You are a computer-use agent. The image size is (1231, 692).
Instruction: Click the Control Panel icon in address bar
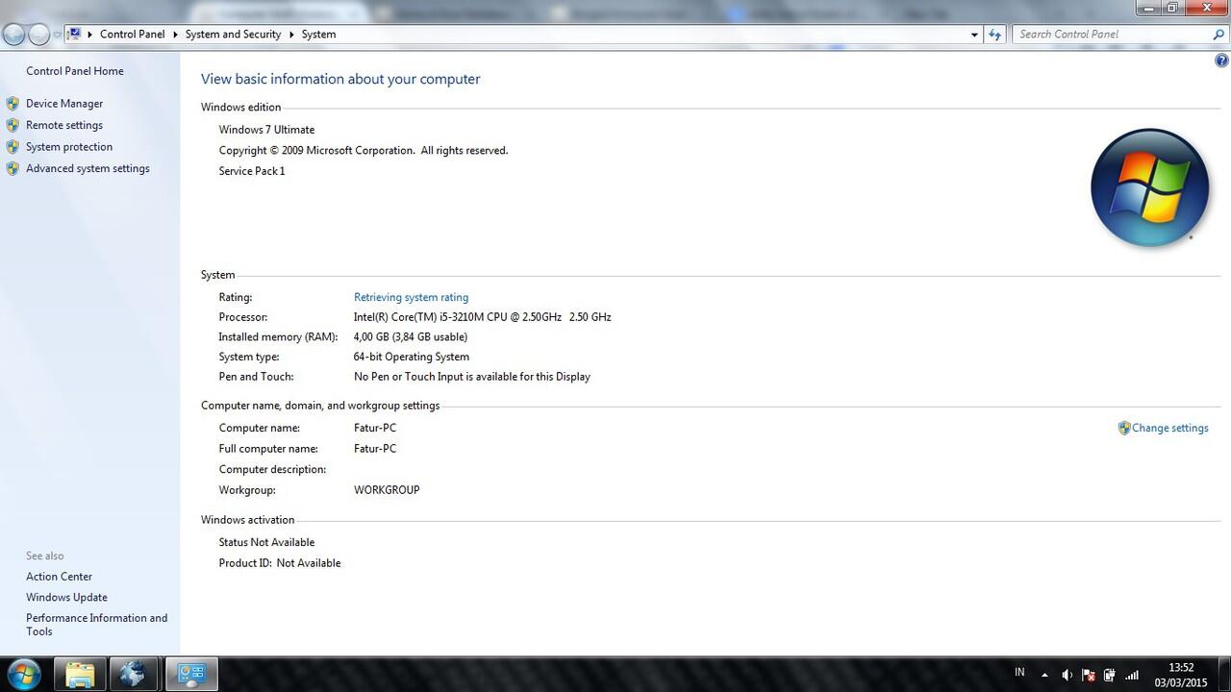pyautogui.click(x=74, y=34)
